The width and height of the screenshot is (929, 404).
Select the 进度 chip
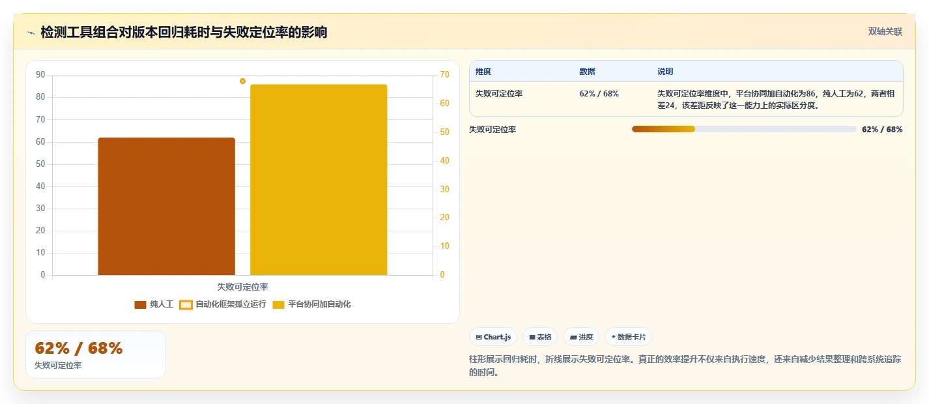tap(581, 337)
